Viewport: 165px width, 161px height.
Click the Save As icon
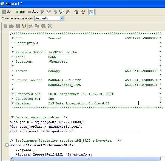click(x=24, y=26)
